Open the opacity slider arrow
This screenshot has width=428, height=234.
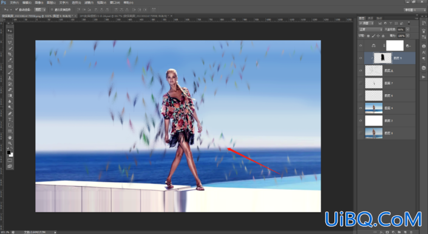[x=407, y=30]
